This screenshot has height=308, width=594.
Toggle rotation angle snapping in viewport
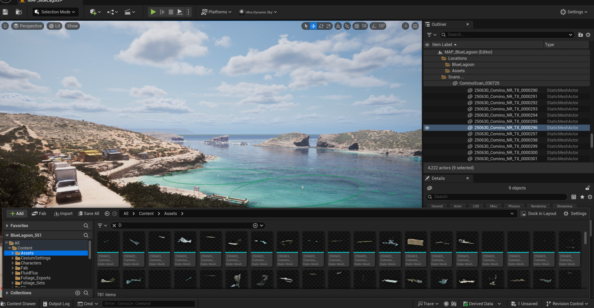(x=374, y=26)
